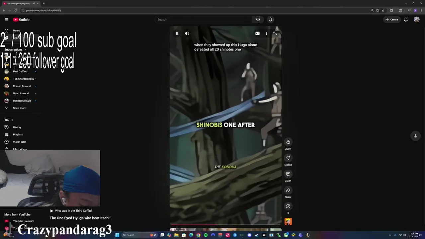Open Roman Atwood channel

pos(21,86)
